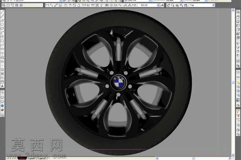Click the vertical scrollbar up arrow
This screenshot has width=241, height=160.
click(233, 10)
